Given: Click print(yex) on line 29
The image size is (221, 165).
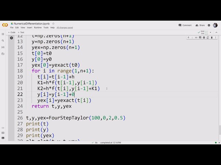Looking at the screenshot, I should pos(40,135).
